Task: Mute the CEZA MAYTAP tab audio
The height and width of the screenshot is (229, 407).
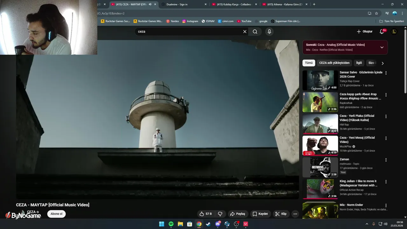Action: coord(150,4)
